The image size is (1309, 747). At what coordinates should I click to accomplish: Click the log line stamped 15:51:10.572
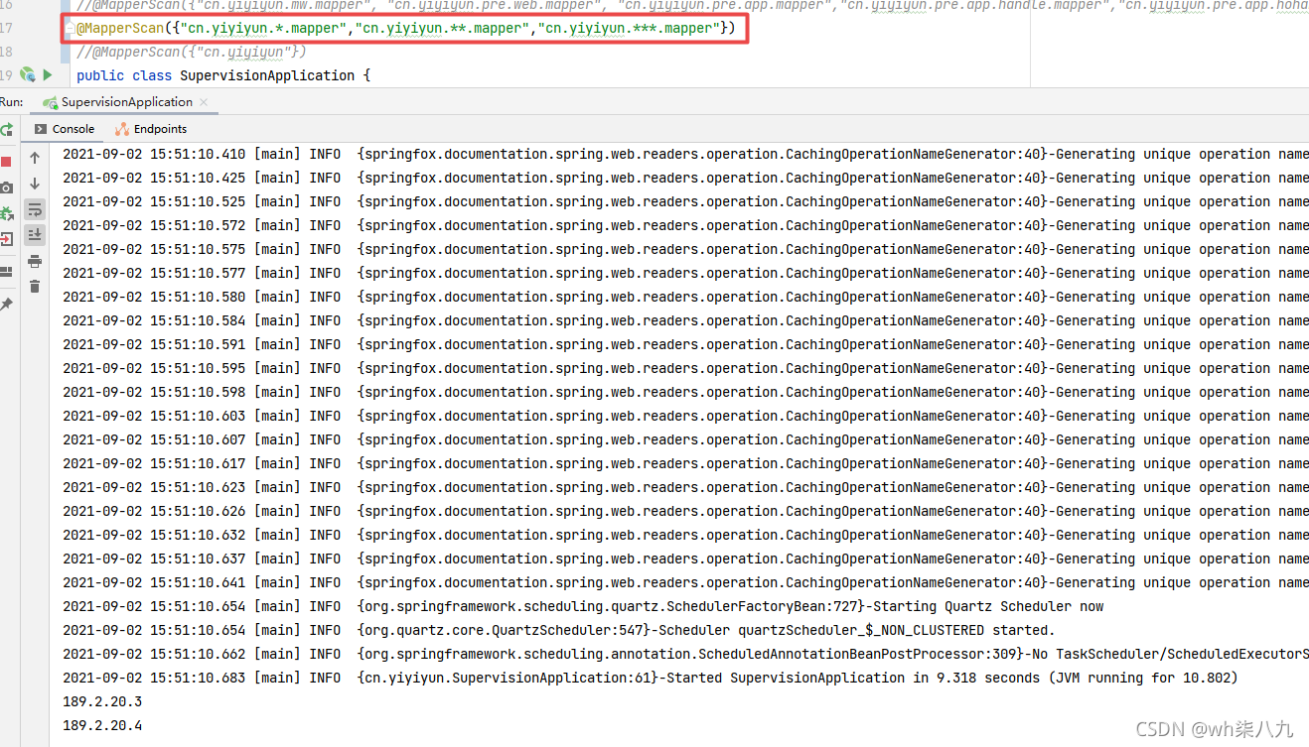tap(685, 225)
